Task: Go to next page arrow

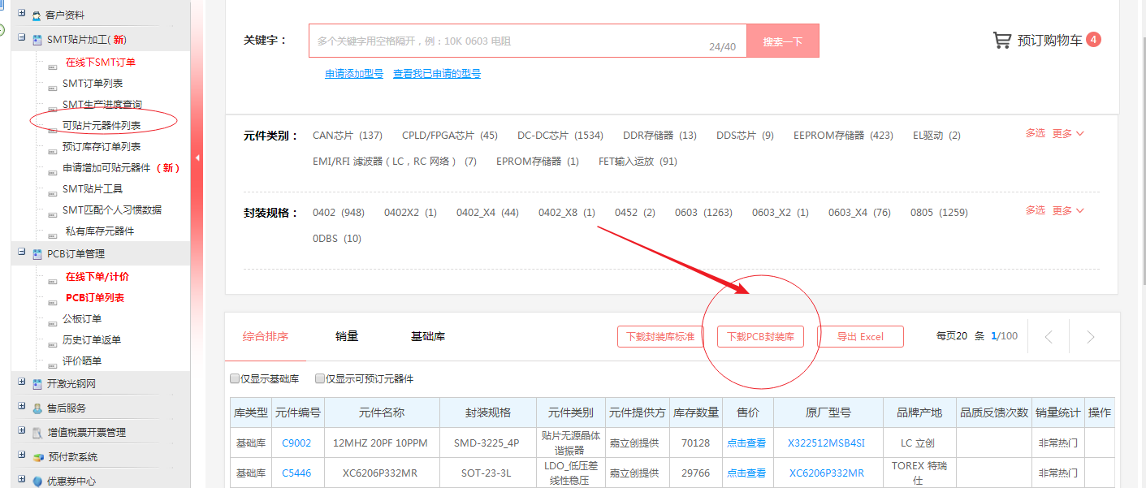Action: pyautogui.click(x=1090, y=337)
